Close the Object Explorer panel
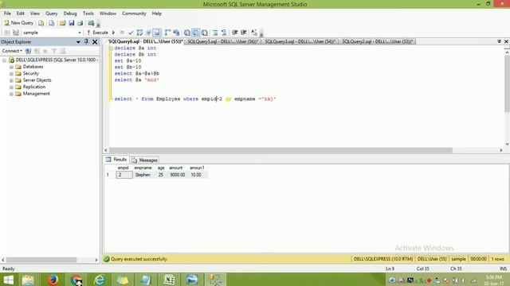Viewport: 510px width, 286px height. click(95, 42)
